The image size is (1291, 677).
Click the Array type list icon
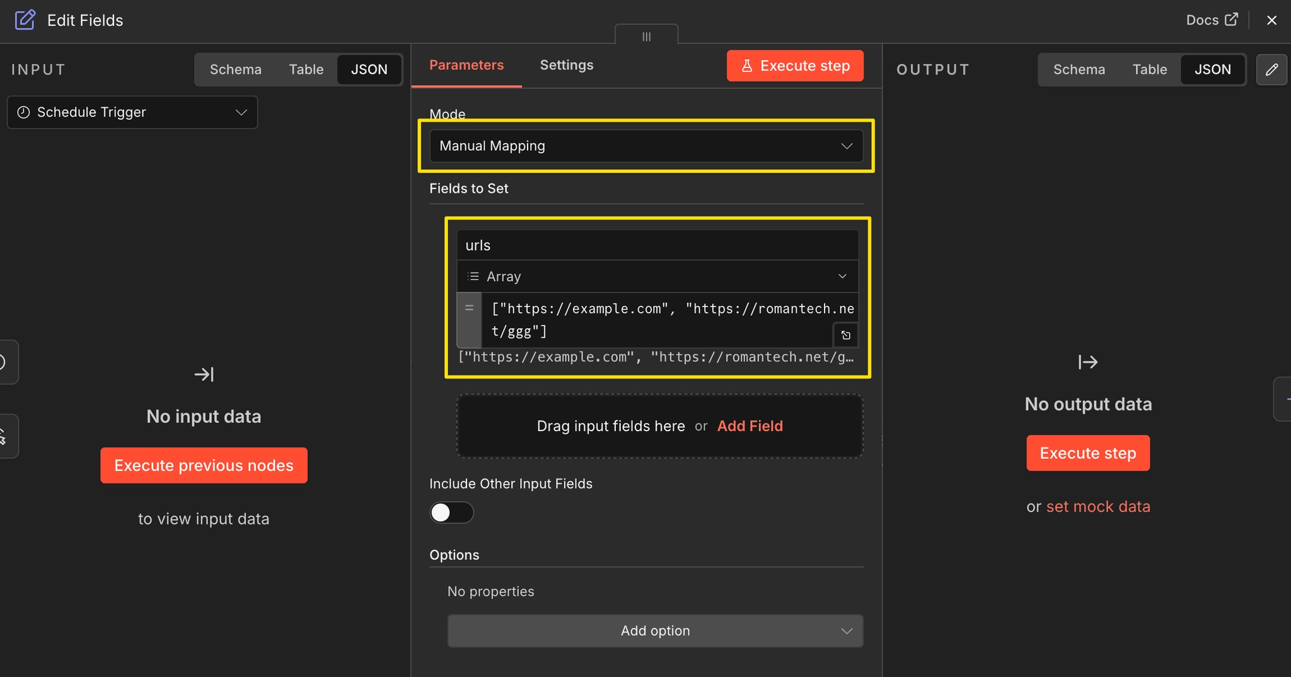point(473,276)
